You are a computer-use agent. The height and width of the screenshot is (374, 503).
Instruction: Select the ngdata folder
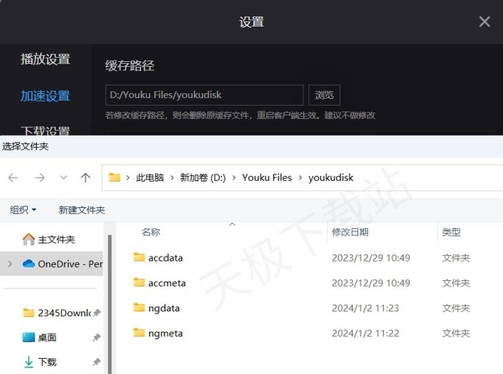pyautogui.click(x=163, y=308)
